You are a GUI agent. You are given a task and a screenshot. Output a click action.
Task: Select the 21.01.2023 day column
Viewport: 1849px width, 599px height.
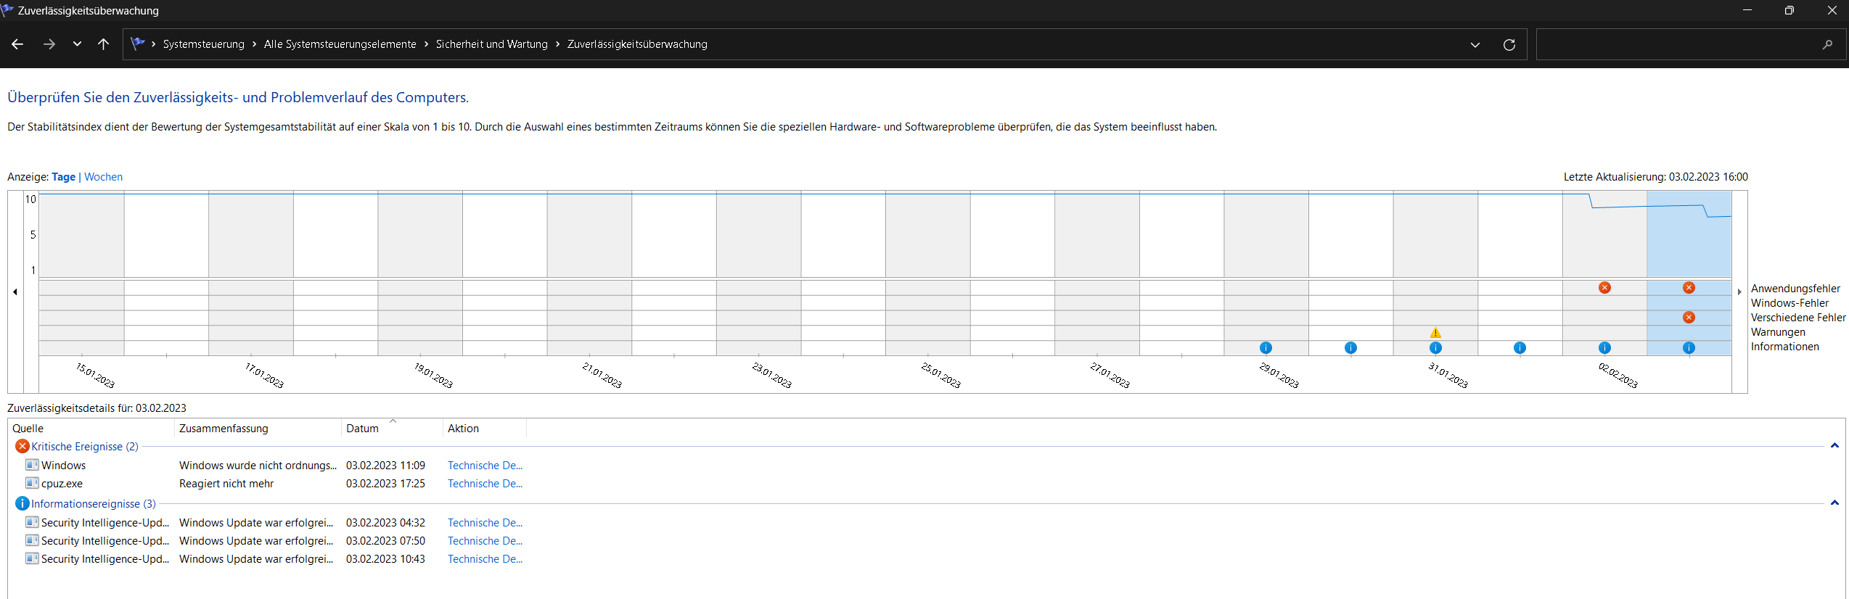click(589, 273)
